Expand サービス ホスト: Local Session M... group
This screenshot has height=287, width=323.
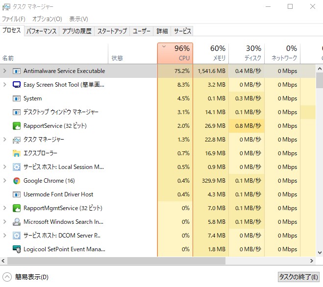click(5, 167)
